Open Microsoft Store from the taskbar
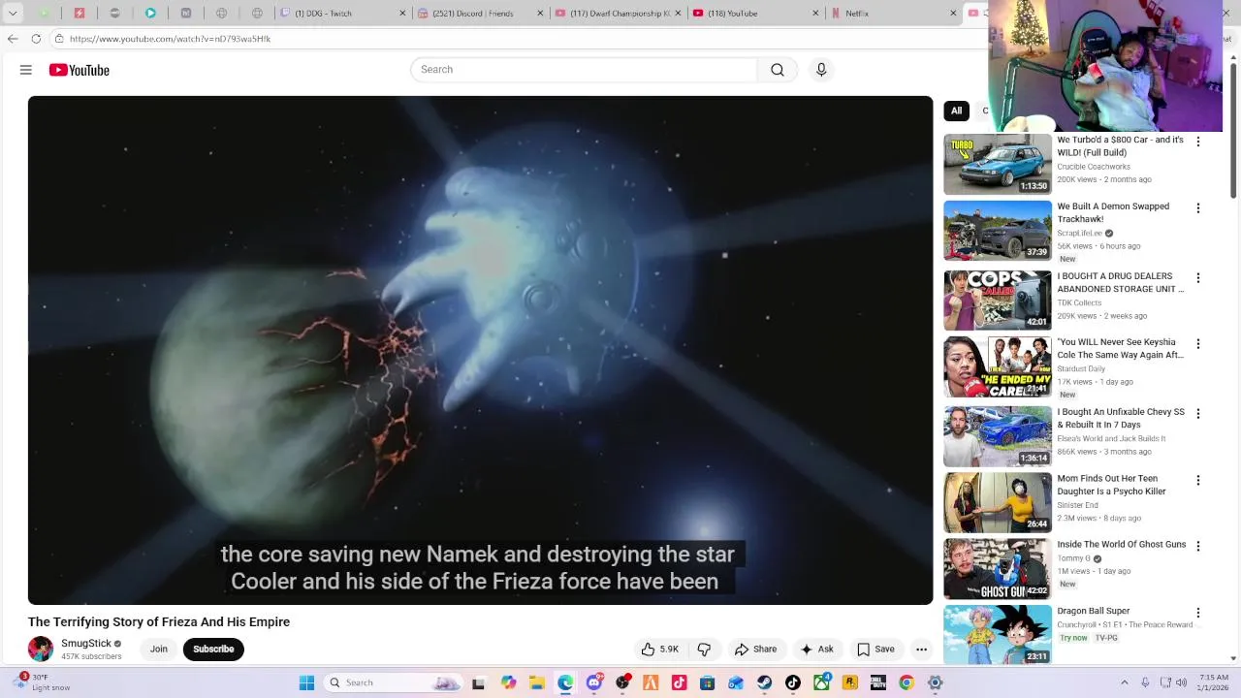The image size is (1241, 698). pos(708,682)
